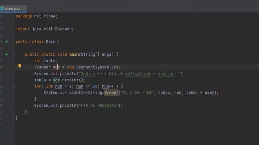Click 'System.in' argument text
259x145 pixels.
tap(105, 67)
